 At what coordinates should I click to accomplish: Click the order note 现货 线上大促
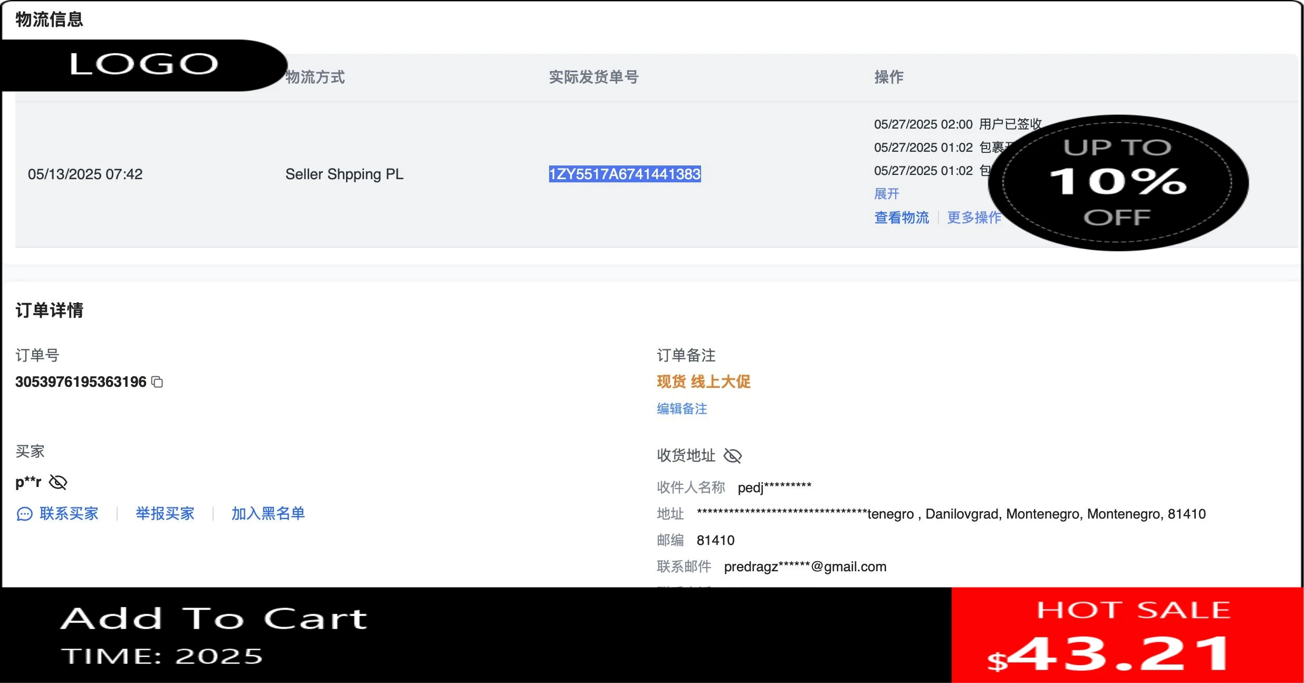coord(703,382)
